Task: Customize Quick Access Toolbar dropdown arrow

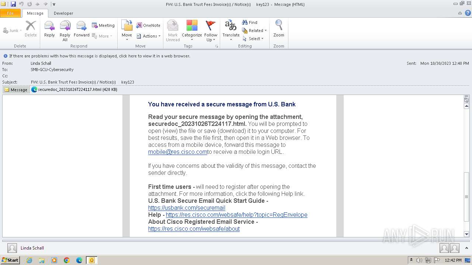Action: (x=54, y=4)
